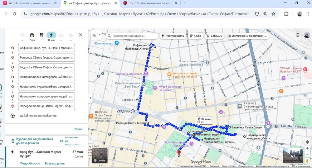Image resolution: width=312 pixels, height=168 pixels.
Task: Click the Кафе filter chip
Action: [x=195, y=36]
